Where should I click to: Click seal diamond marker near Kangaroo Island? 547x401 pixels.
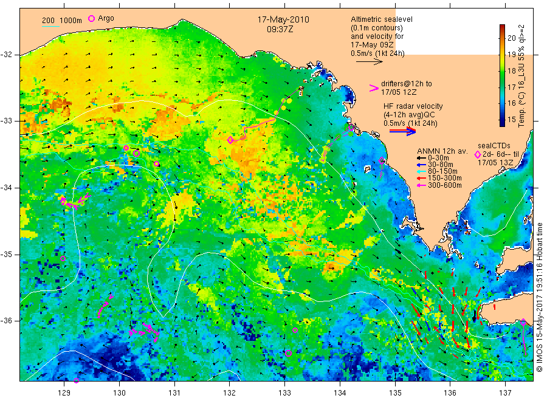coord(523,322)
